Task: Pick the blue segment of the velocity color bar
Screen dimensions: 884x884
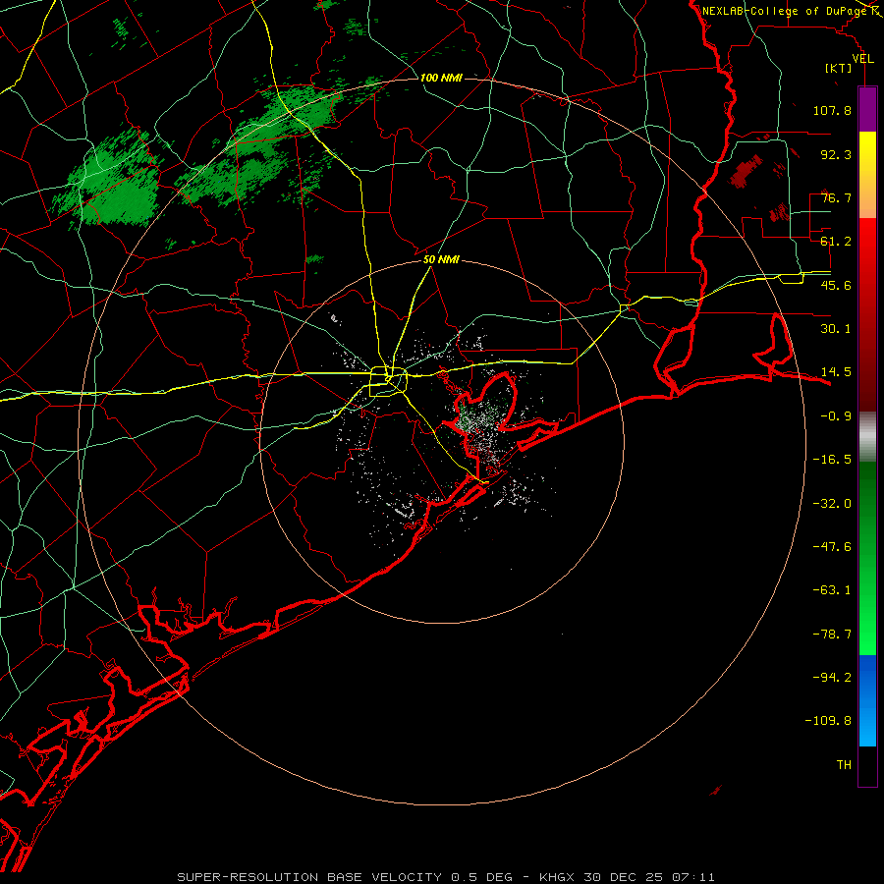Action: coord(867,700)
